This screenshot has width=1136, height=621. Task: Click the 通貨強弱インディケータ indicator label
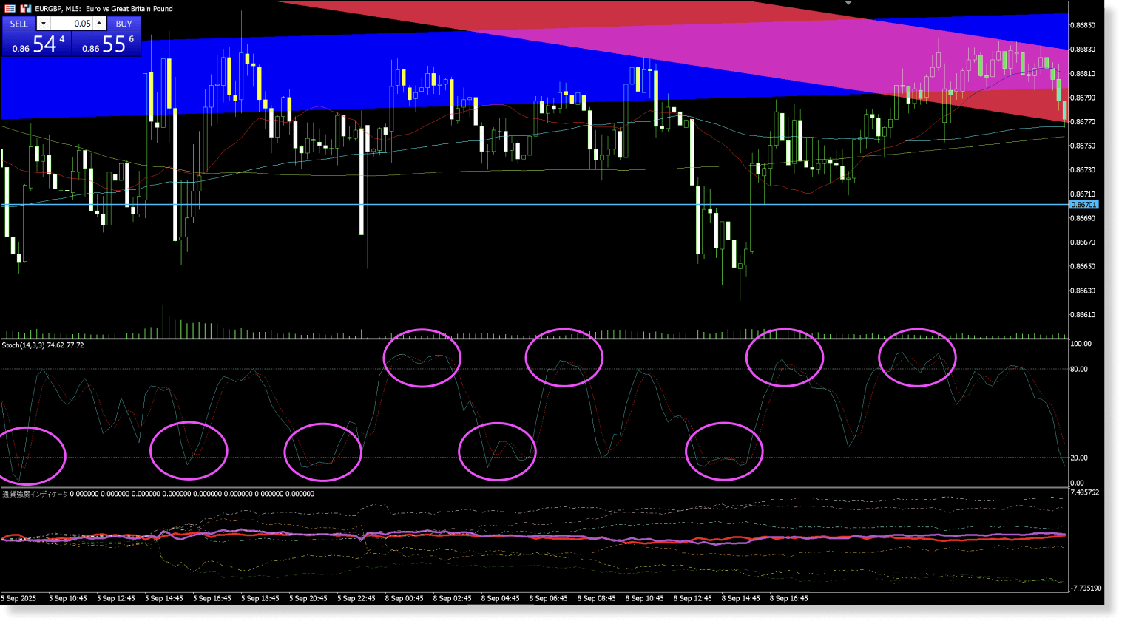[x=33, y=493]
